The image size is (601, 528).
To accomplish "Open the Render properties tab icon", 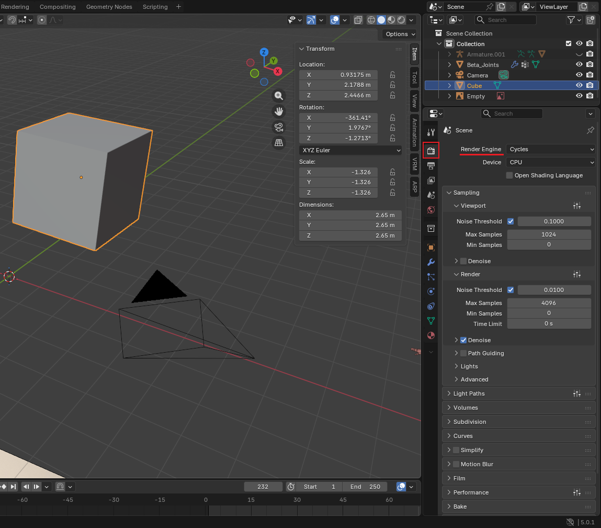I will coord(431,150).
